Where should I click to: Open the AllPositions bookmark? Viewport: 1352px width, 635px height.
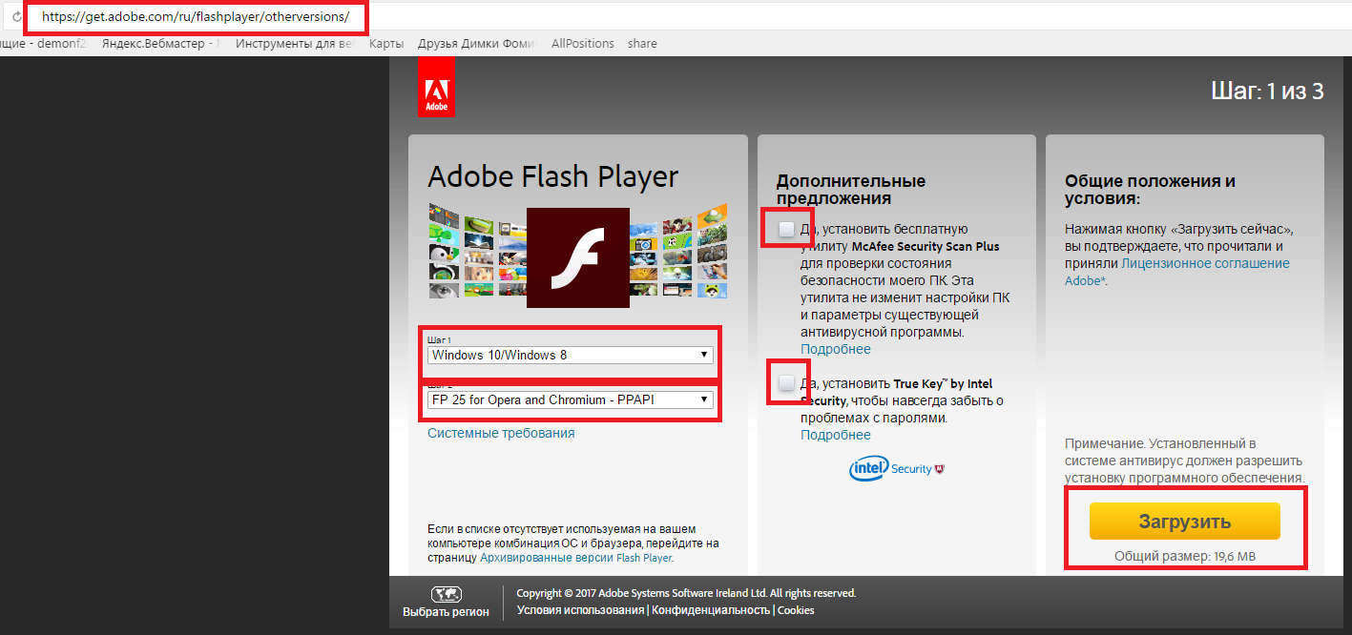583,44
